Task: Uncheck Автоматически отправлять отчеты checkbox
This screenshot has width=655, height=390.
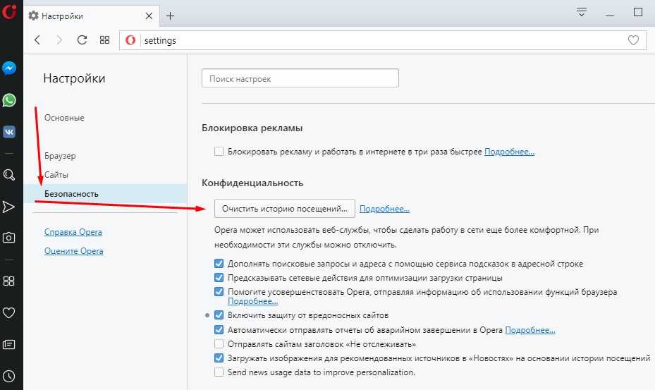Action: tap(219, 329)
